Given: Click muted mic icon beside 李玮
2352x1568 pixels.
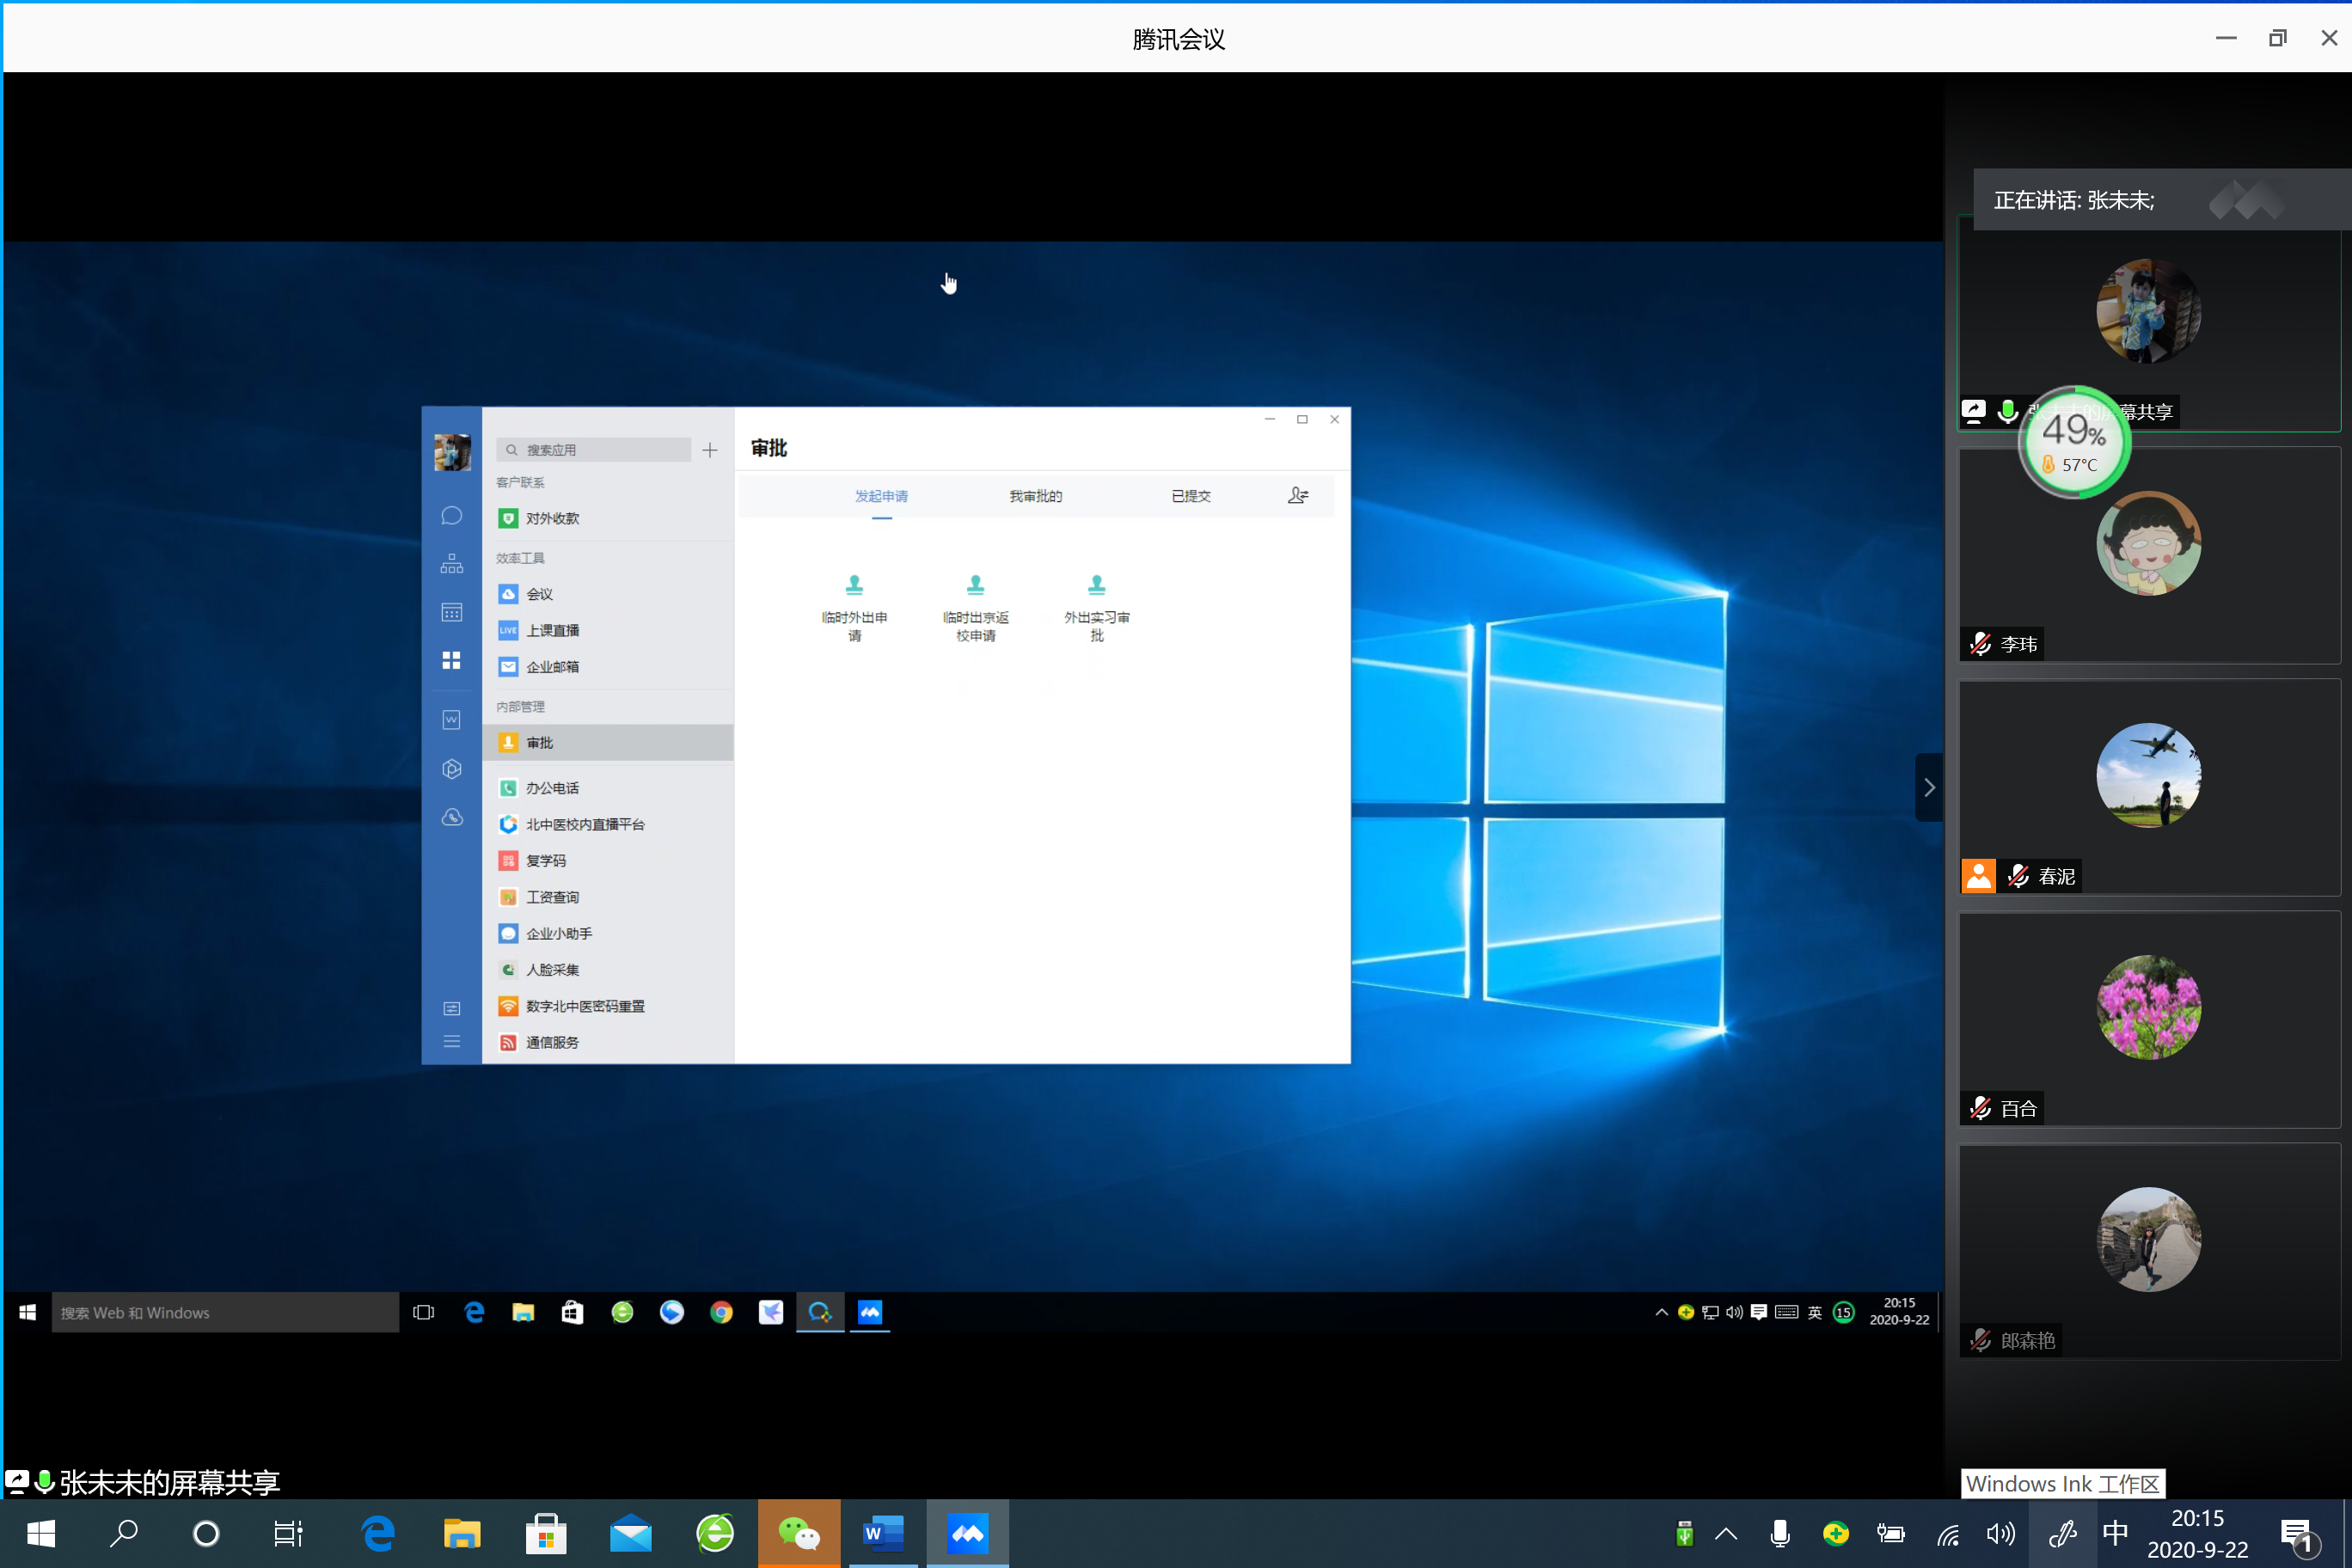Looking at the screenshot, I should click(x=1980, y=644).
